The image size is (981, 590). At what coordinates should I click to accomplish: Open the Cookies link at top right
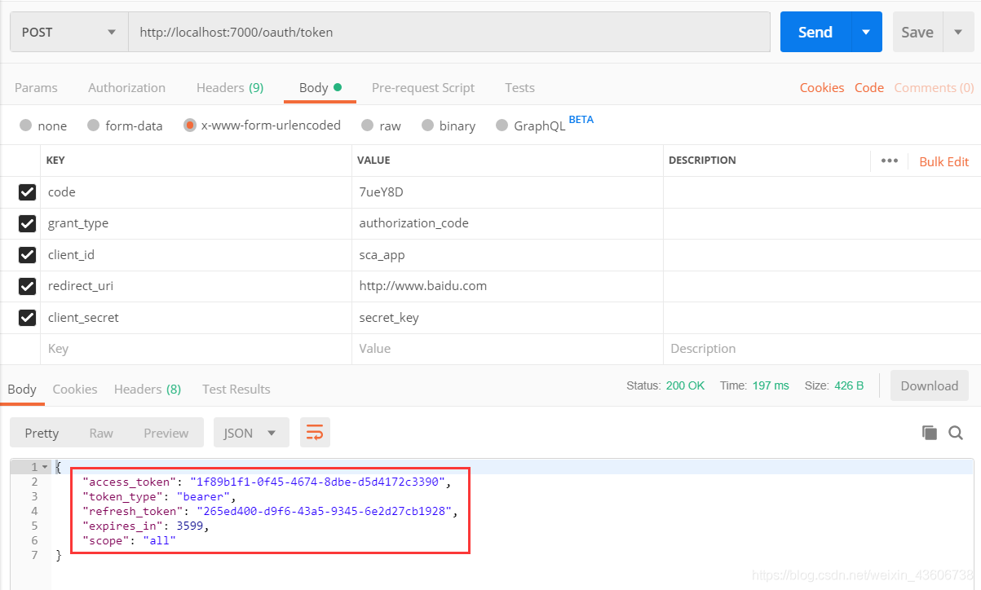822,87
